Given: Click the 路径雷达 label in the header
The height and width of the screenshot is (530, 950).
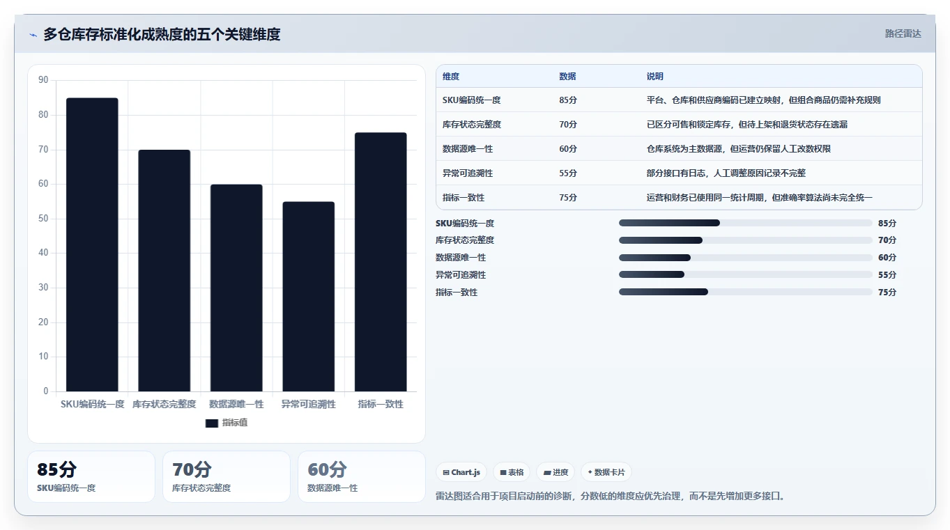Looking at the screenshot, I should tap(903, 33).
